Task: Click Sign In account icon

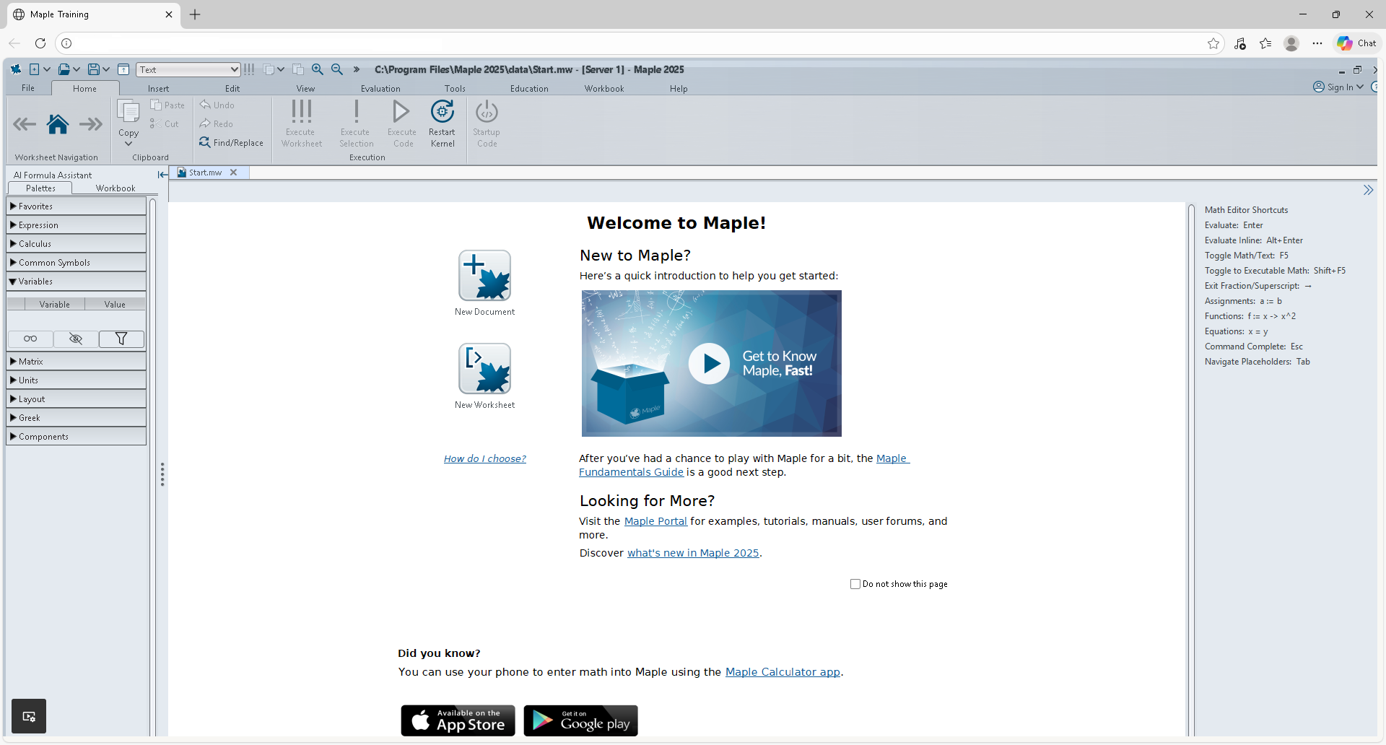Action: click(x=1319, y=87)
